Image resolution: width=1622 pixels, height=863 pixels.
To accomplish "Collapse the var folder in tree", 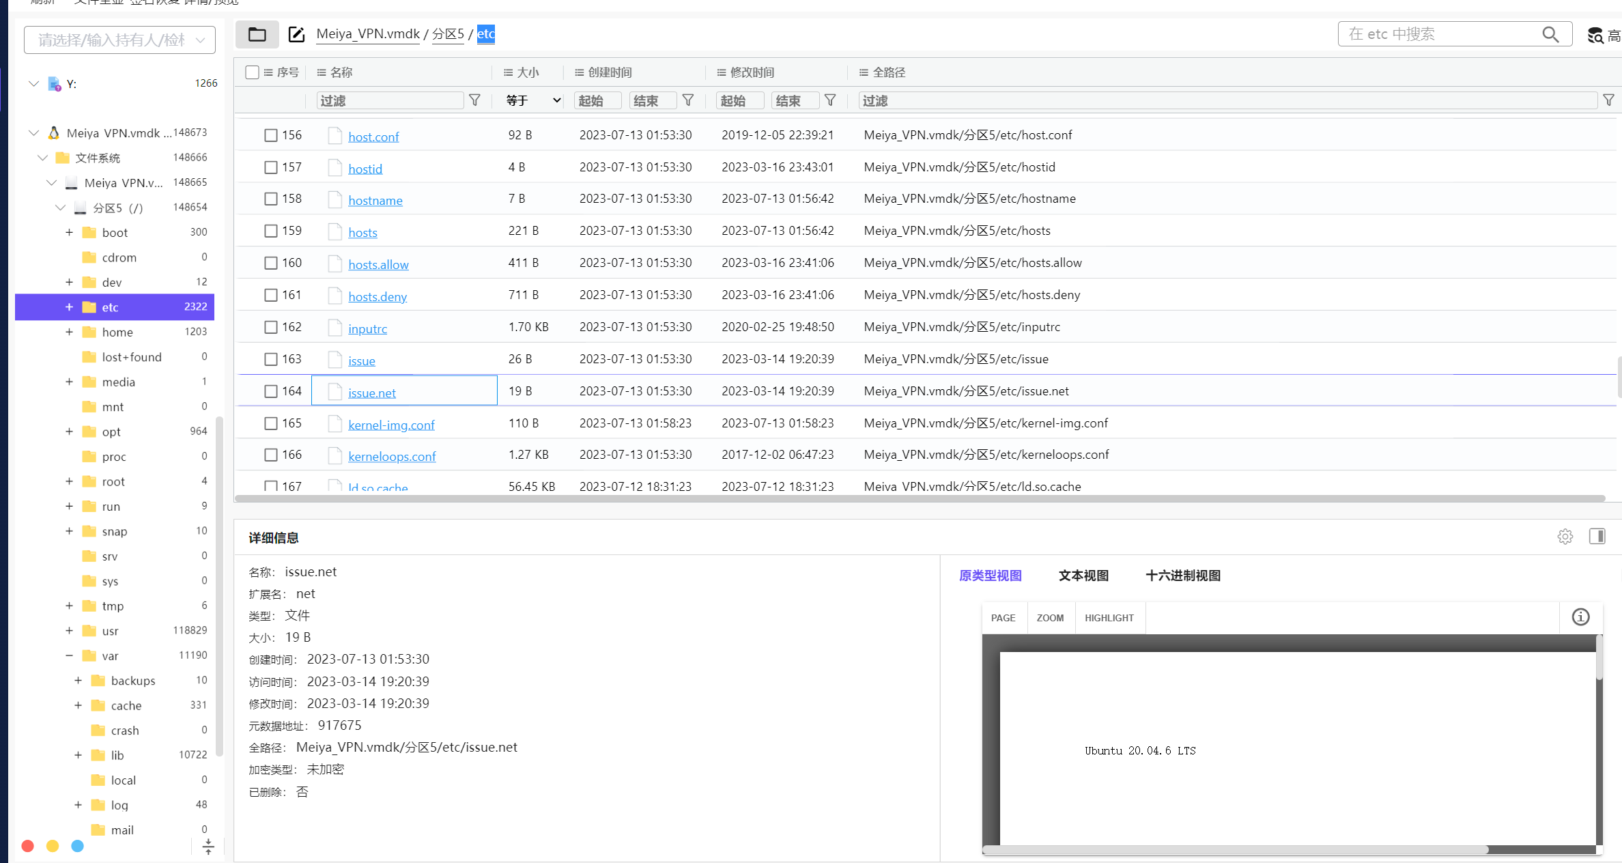I will pyautogui.click(x=69, y=655).
